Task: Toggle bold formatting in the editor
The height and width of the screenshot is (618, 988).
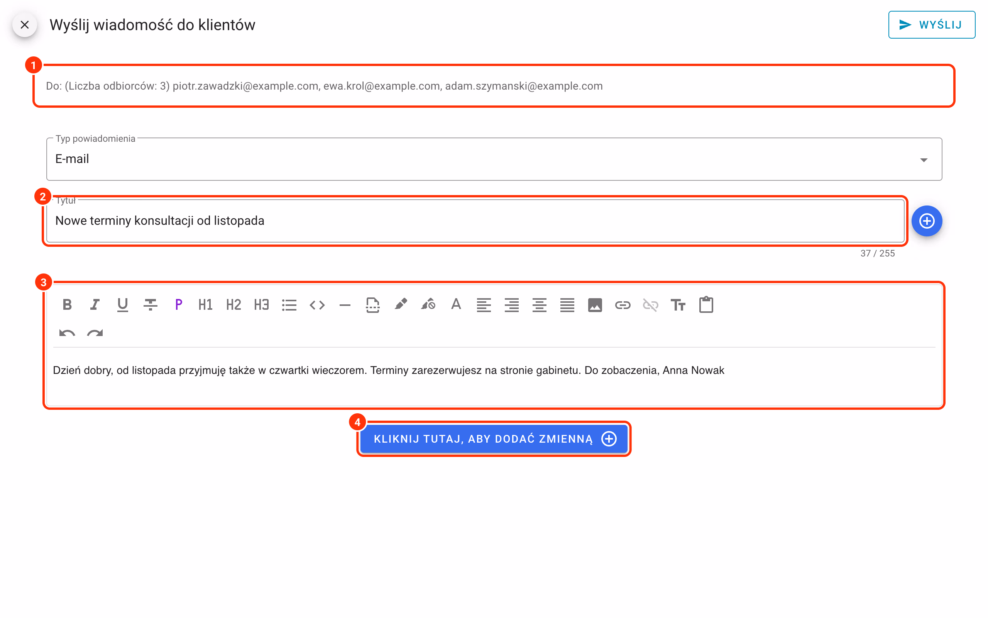Action: 67,305
